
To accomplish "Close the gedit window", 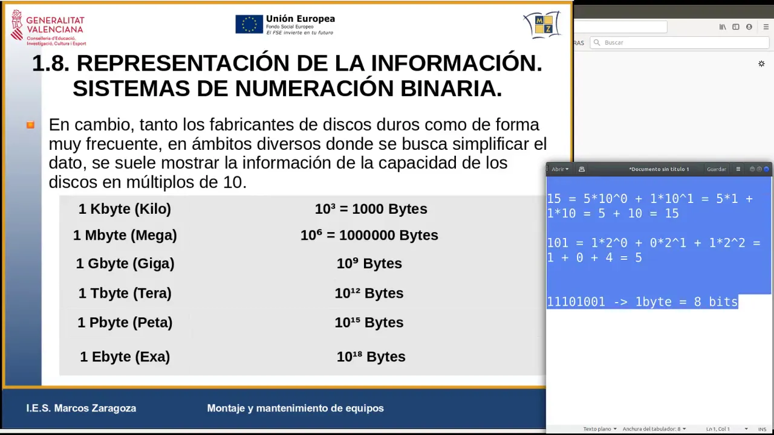I will click(x=767, y=169).
